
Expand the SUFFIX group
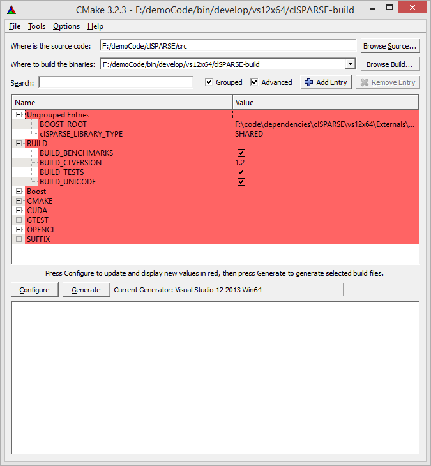pos(19,239)
